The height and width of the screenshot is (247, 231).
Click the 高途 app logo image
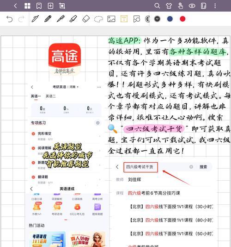pyautogui.click(x=65, y=59)
